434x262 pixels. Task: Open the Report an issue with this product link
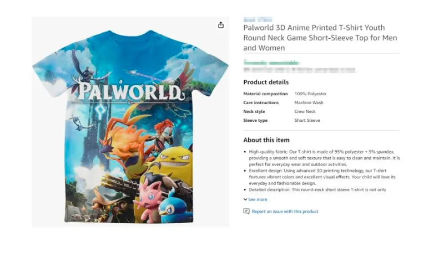(285, 212)
